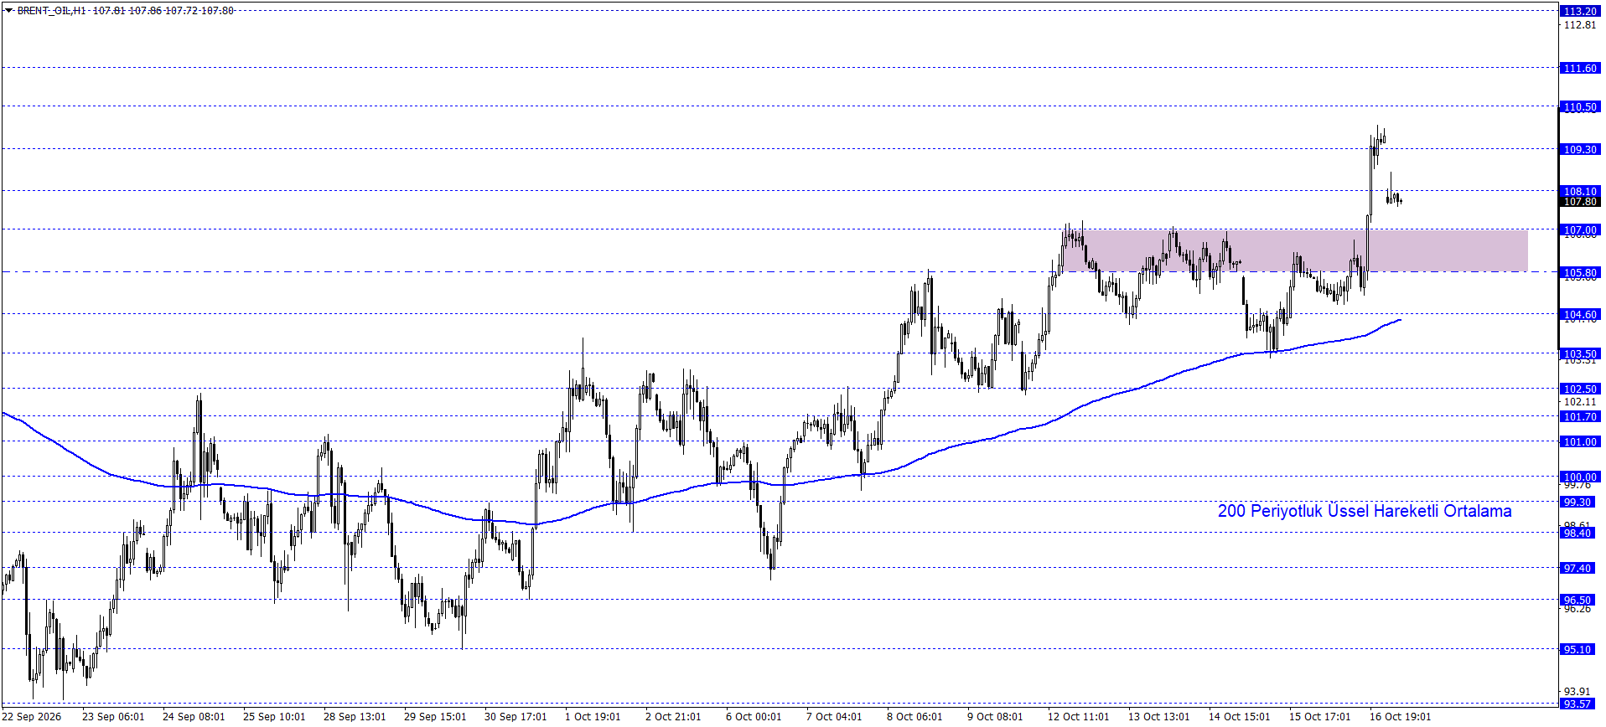Image resolution: width=1606 pixels, height=727 pixels.
Task: Click the 29 Sep 15:01 time label
Action: (435, 716)
